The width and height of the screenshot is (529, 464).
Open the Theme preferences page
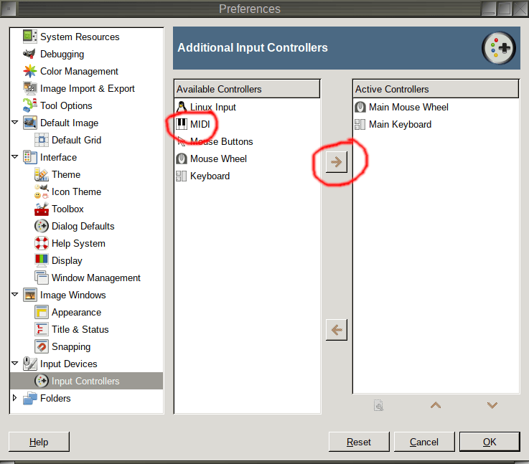[87, 174]
